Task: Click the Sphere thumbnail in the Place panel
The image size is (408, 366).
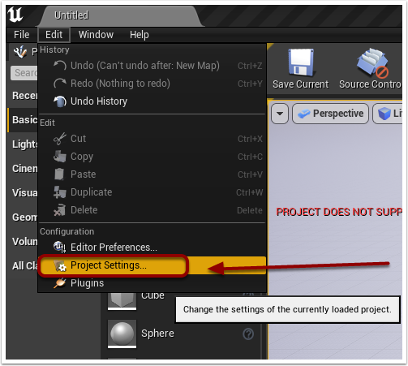Action: (x=122, y=334)
